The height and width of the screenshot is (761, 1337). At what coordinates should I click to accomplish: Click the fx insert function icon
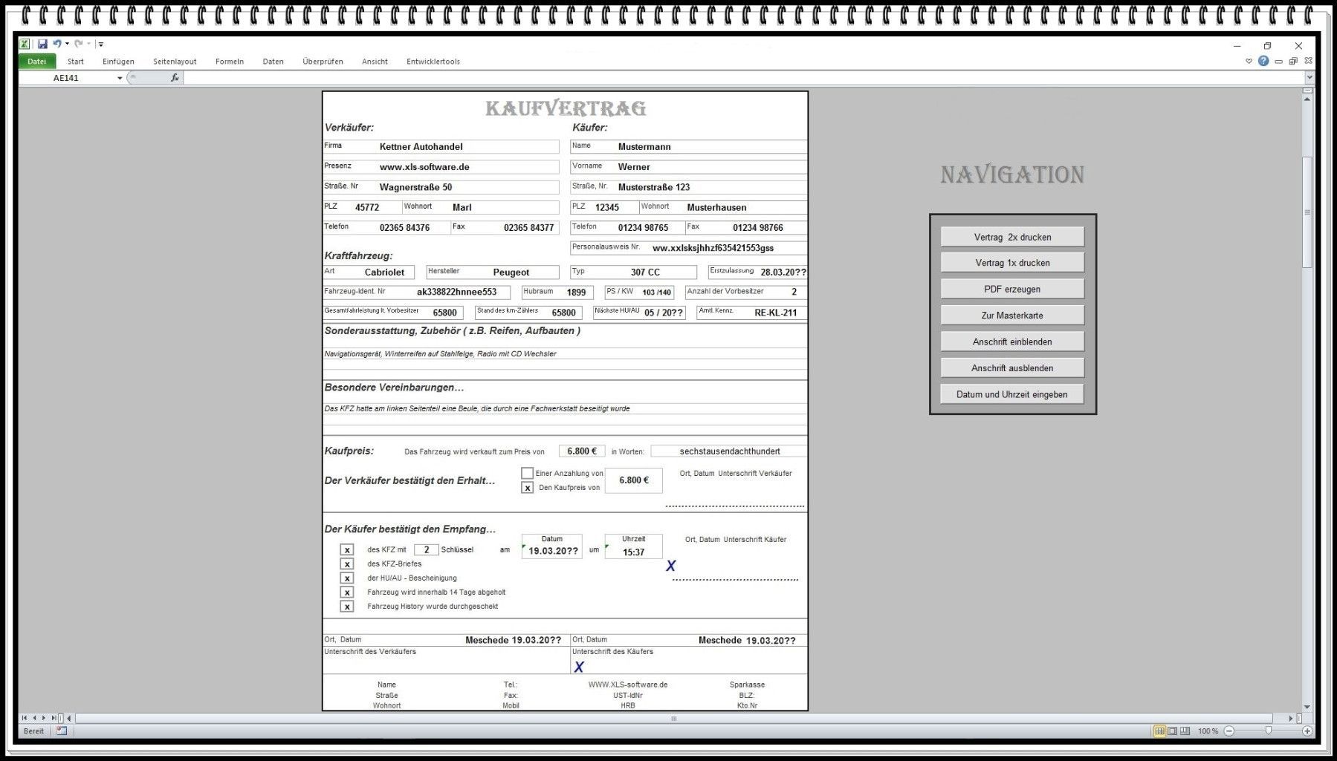click(x=175, y=78)
